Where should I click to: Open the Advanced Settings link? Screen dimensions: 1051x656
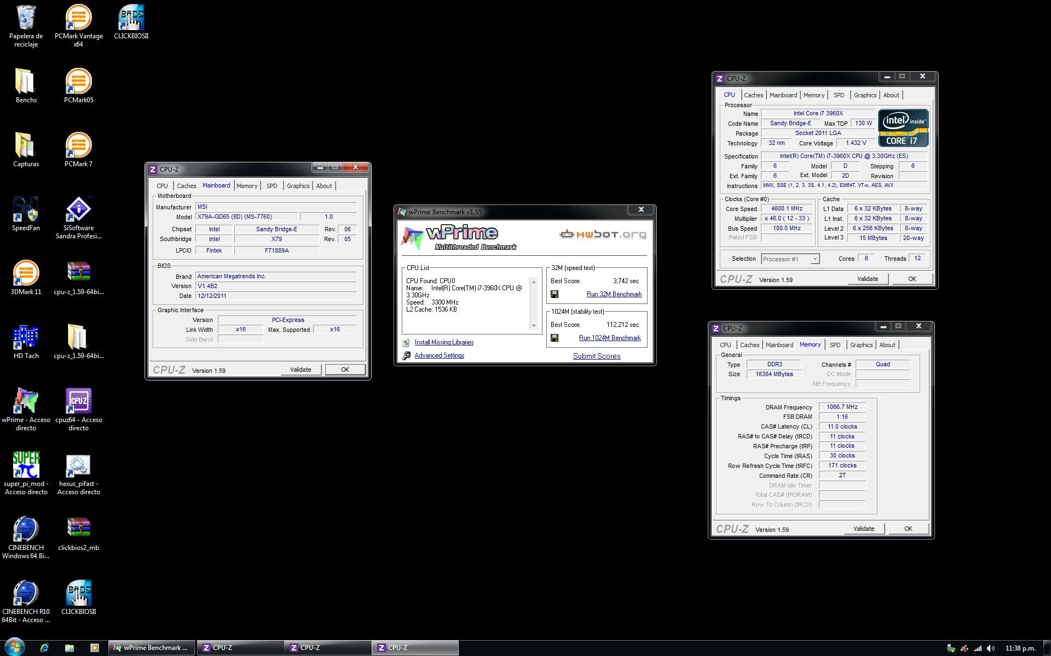(439, 355)
